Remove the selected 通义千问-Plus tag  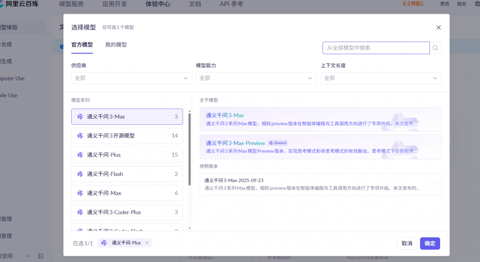click(x=147, y=243)
